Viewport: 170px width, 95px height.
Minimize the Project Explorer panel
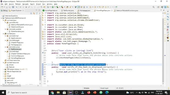click(36, 10)
